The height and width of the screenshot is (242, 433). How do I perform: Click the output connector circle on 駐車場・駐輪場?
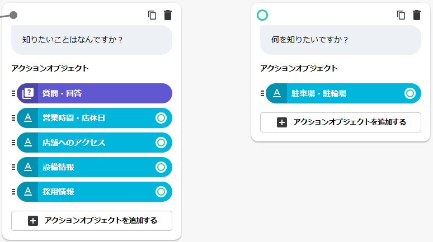point(410,93)
